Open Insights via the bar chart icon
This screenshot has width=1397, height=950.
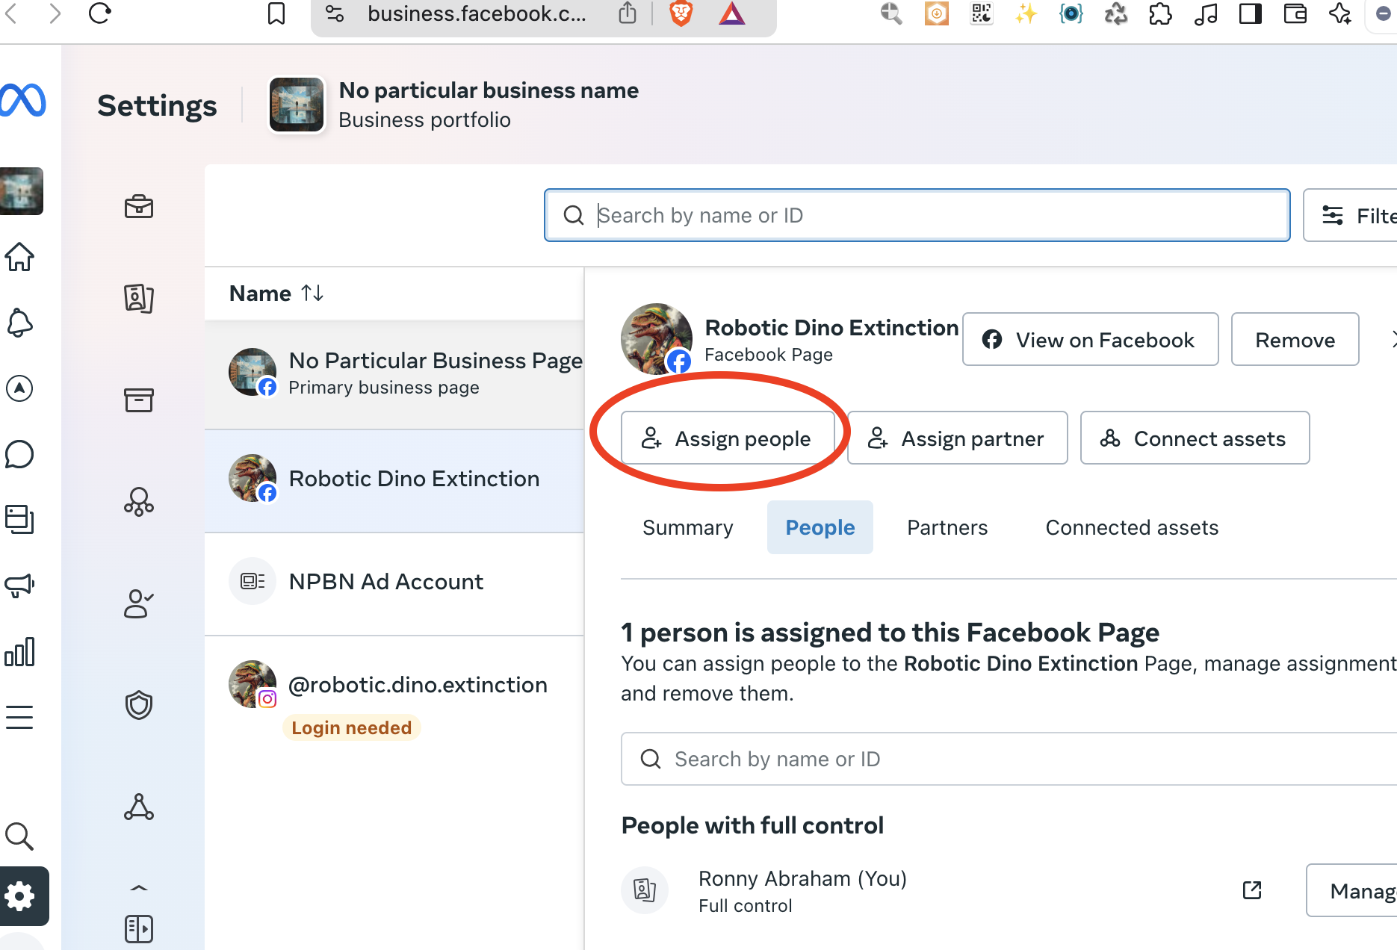coord(20,651)
